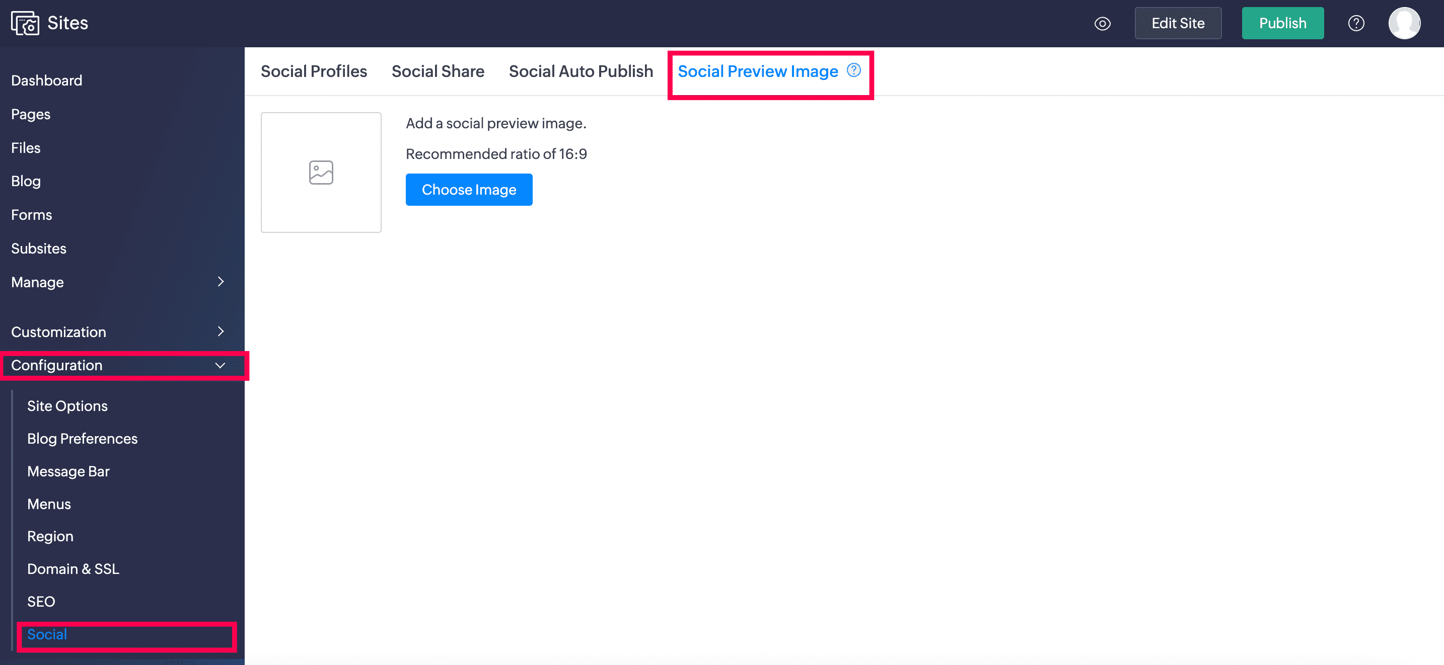Open Message Bar settings
The width and height of the screenshot is (1444, 665).
pyautogui.click(x=68, y=471)
